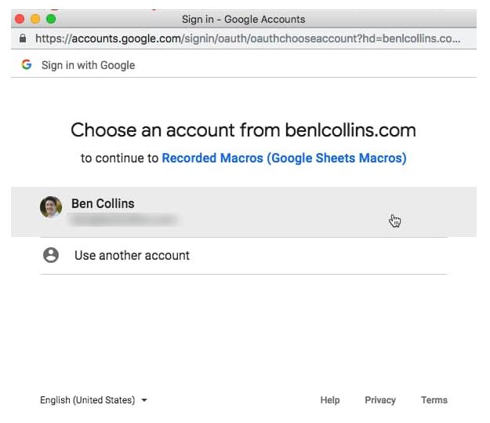Click Ben Collins profile photo avatar
490x423 pixels.
pyautogui.click(x=51, y=207)
